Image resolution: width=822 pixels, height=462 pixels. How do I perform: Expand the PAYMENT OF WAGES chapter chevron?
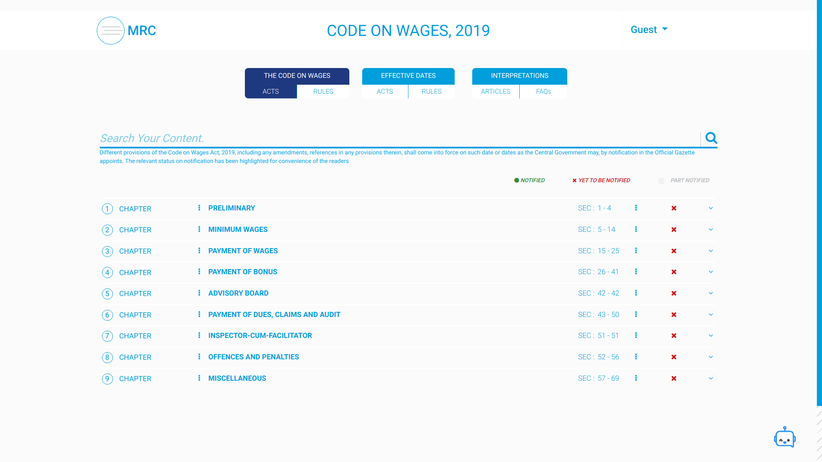(711, 251)
